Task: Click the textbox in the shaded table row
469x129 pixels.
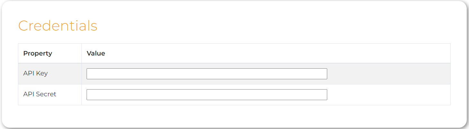Action: (x=207, y=74)
